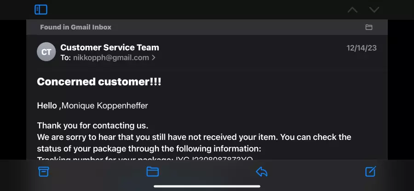Screen dimensions: 414x191
Task: Tap the Found in Gmail Inbox label
Action: [76, 27]
